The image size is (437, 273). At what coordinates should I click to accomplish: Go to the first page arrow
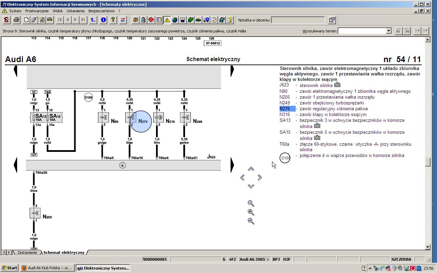tap(60, 20)
